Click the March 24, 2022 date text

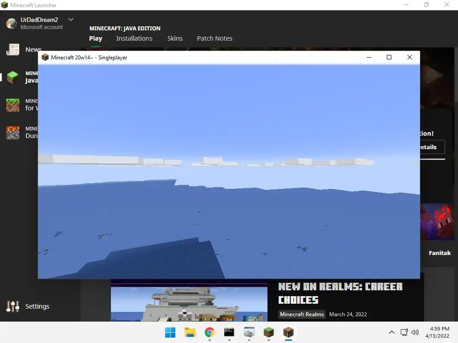[348, 314]
